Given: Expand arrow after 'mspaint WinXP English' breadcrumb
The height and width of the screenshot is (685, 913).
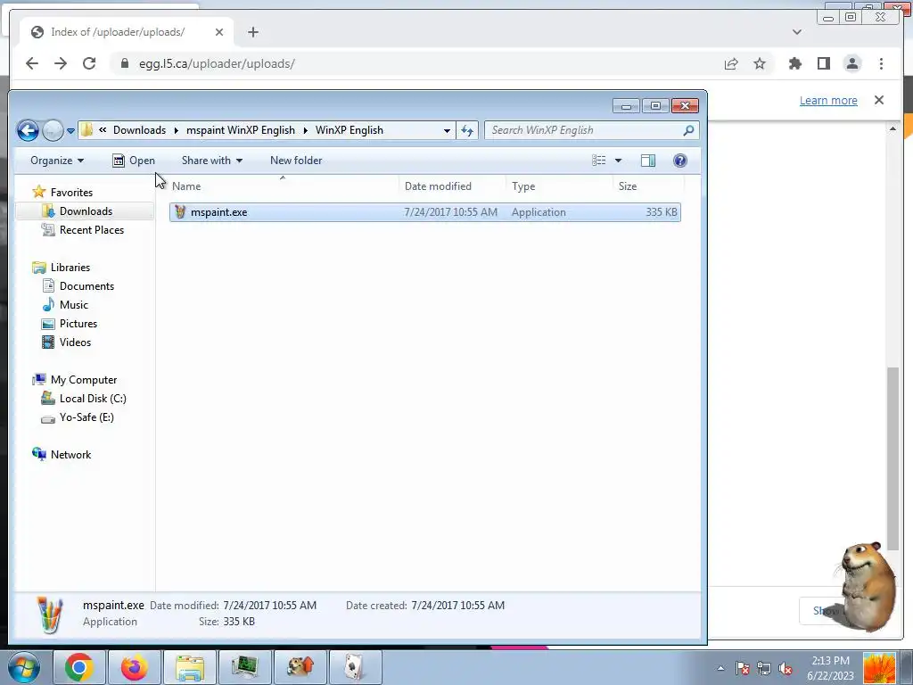Looking at the screenshot, I should pyautogui.click(x=305, y=130).
